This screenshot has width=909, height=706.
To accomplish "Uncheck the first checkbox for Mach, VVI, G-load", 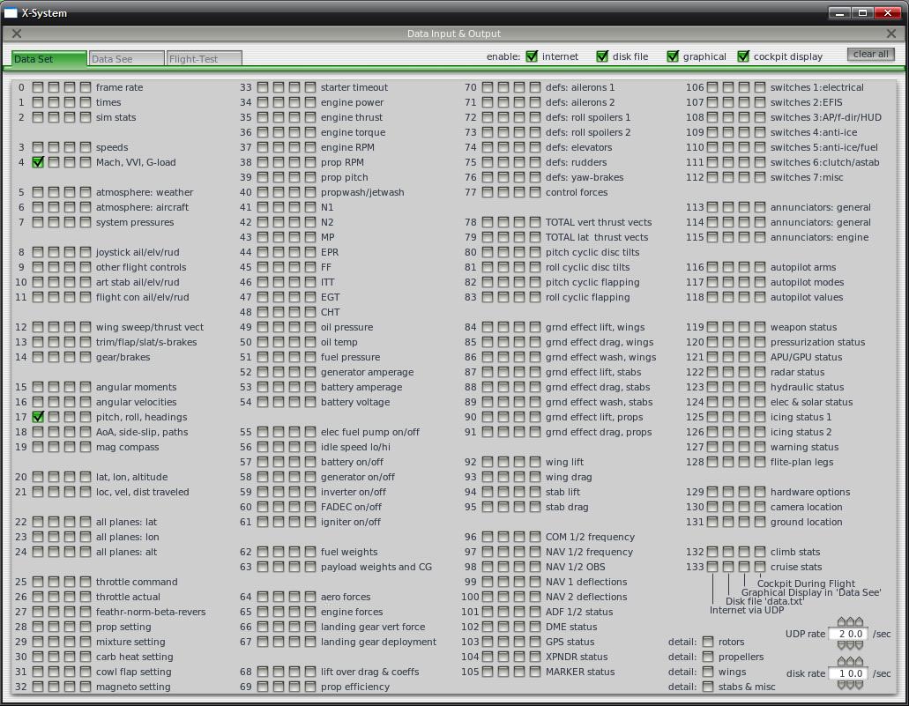I will pos(38,162).
